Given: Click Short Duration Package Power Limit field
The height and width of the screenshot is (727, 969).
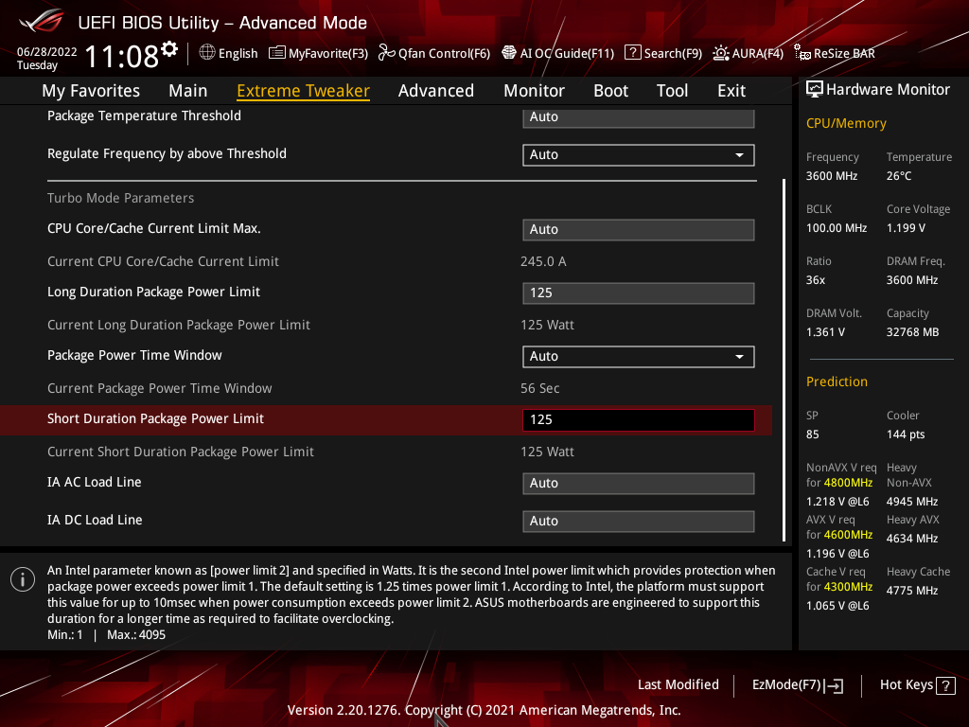Looking at the screenshot, I should tap(639, 419).
